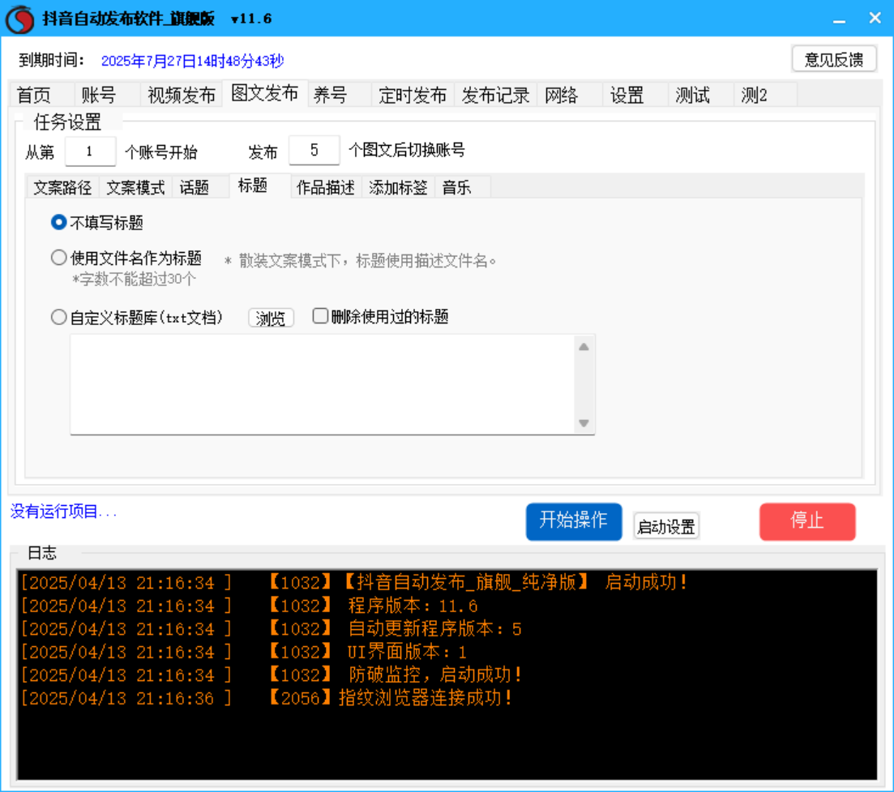Select the 图文发布 tab
This screenshot has height=792, width=894.
(264, 93)
